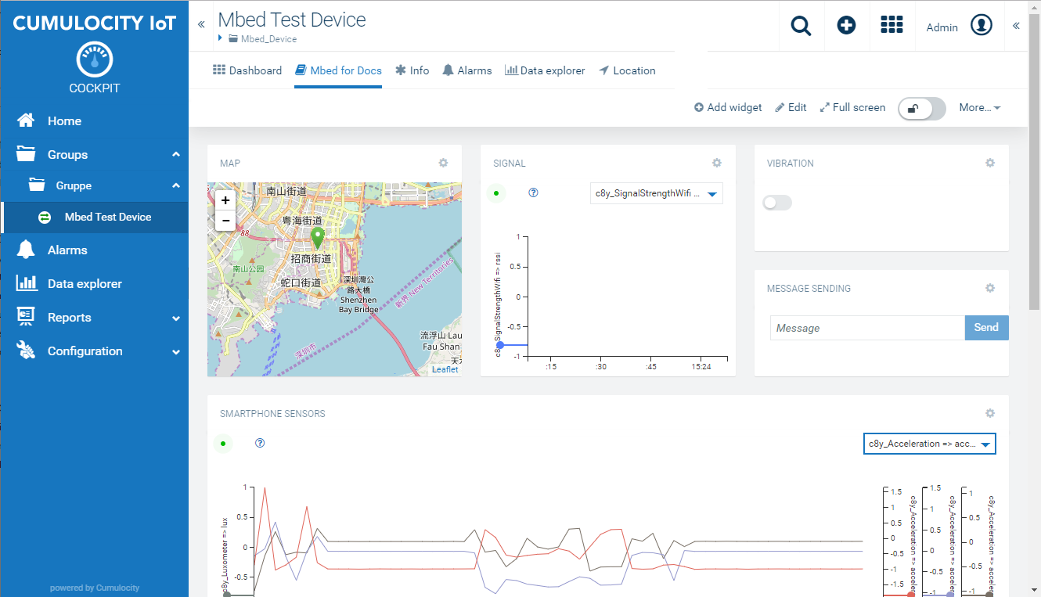Click the blue signal axis slider handle
Image resolution: width=1041 pixels, height=597 pixels.
(x=500, y=345)
